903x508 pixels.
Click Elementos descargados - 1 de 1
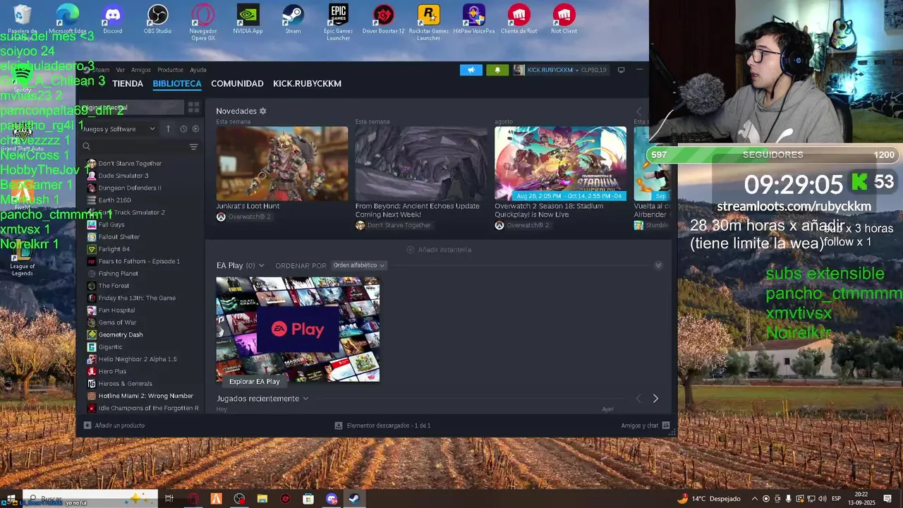(x=389, y=425)
